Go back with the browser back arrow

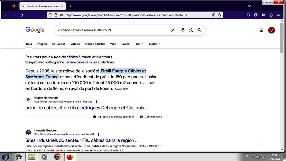point(6,15)
